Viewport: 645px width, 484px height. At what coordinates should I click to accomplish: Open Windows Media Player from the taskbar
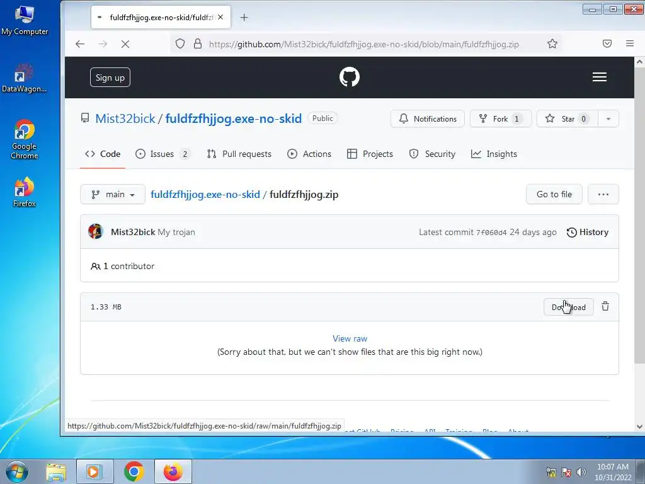[94, 471]
